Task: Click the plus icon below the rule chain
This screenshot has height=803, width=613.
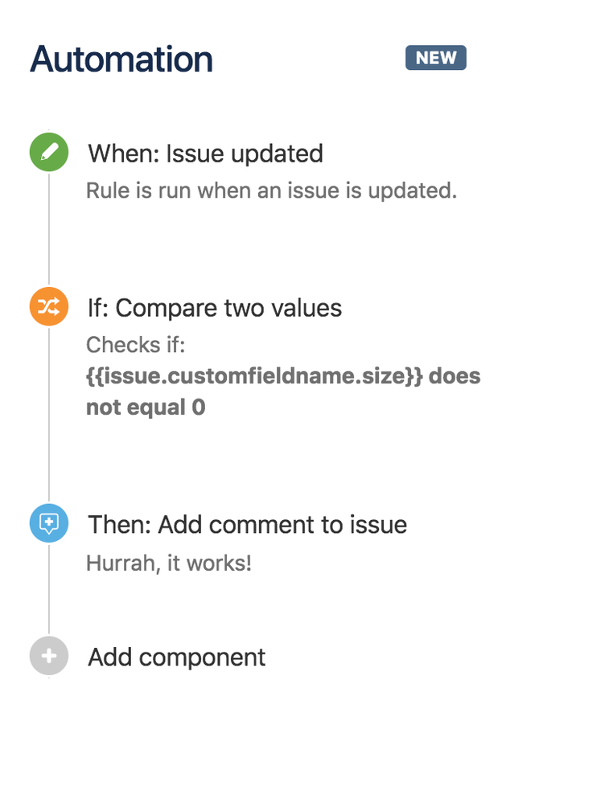Action: (48, 656)
